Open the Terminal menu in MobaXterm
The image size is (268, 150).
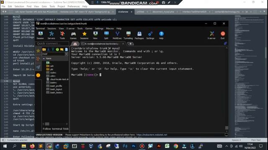pyautogui.click(x=40, y=28)
